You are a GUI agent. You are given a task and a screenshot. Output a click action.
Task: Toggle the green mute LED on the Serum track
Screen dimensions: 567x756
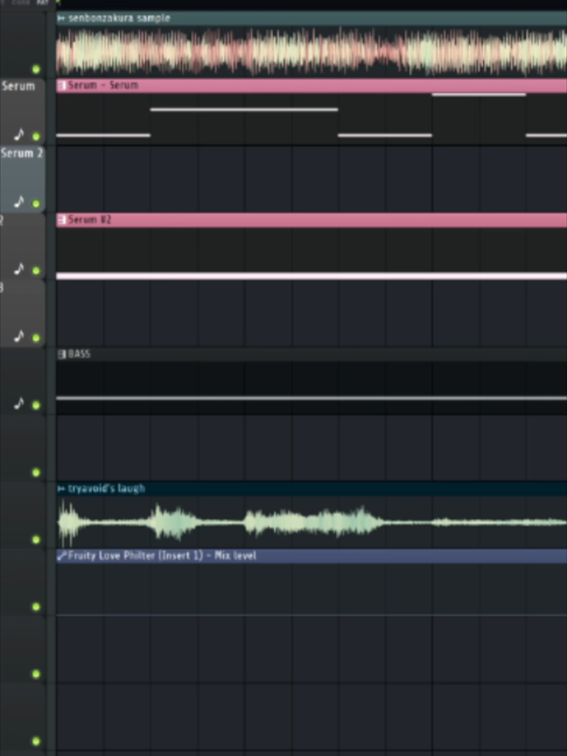(x=36, y=136)
